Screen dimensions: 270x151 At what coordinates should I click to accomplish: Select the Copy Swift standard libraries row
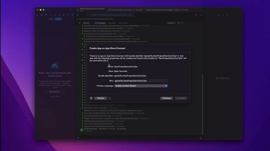(113, 113)
